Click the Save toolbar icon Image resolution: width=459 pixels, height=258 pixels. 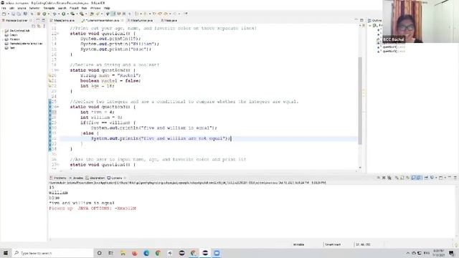(x=13, y=14)
